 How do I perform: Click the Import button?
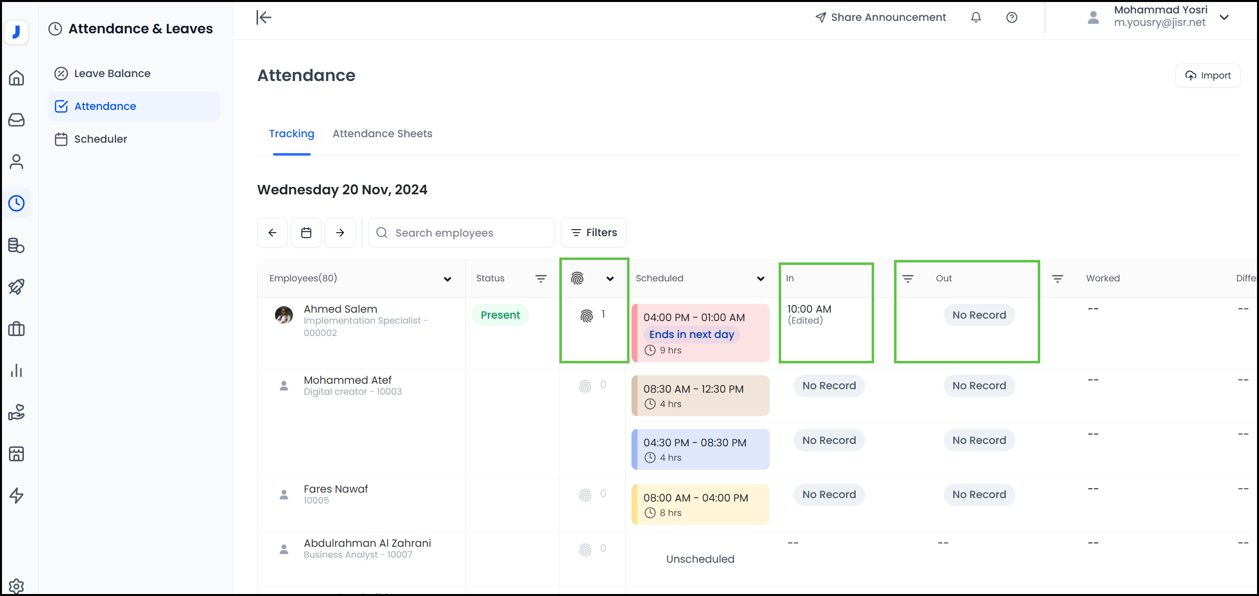pyautogui.click(x=1208, y=76)
